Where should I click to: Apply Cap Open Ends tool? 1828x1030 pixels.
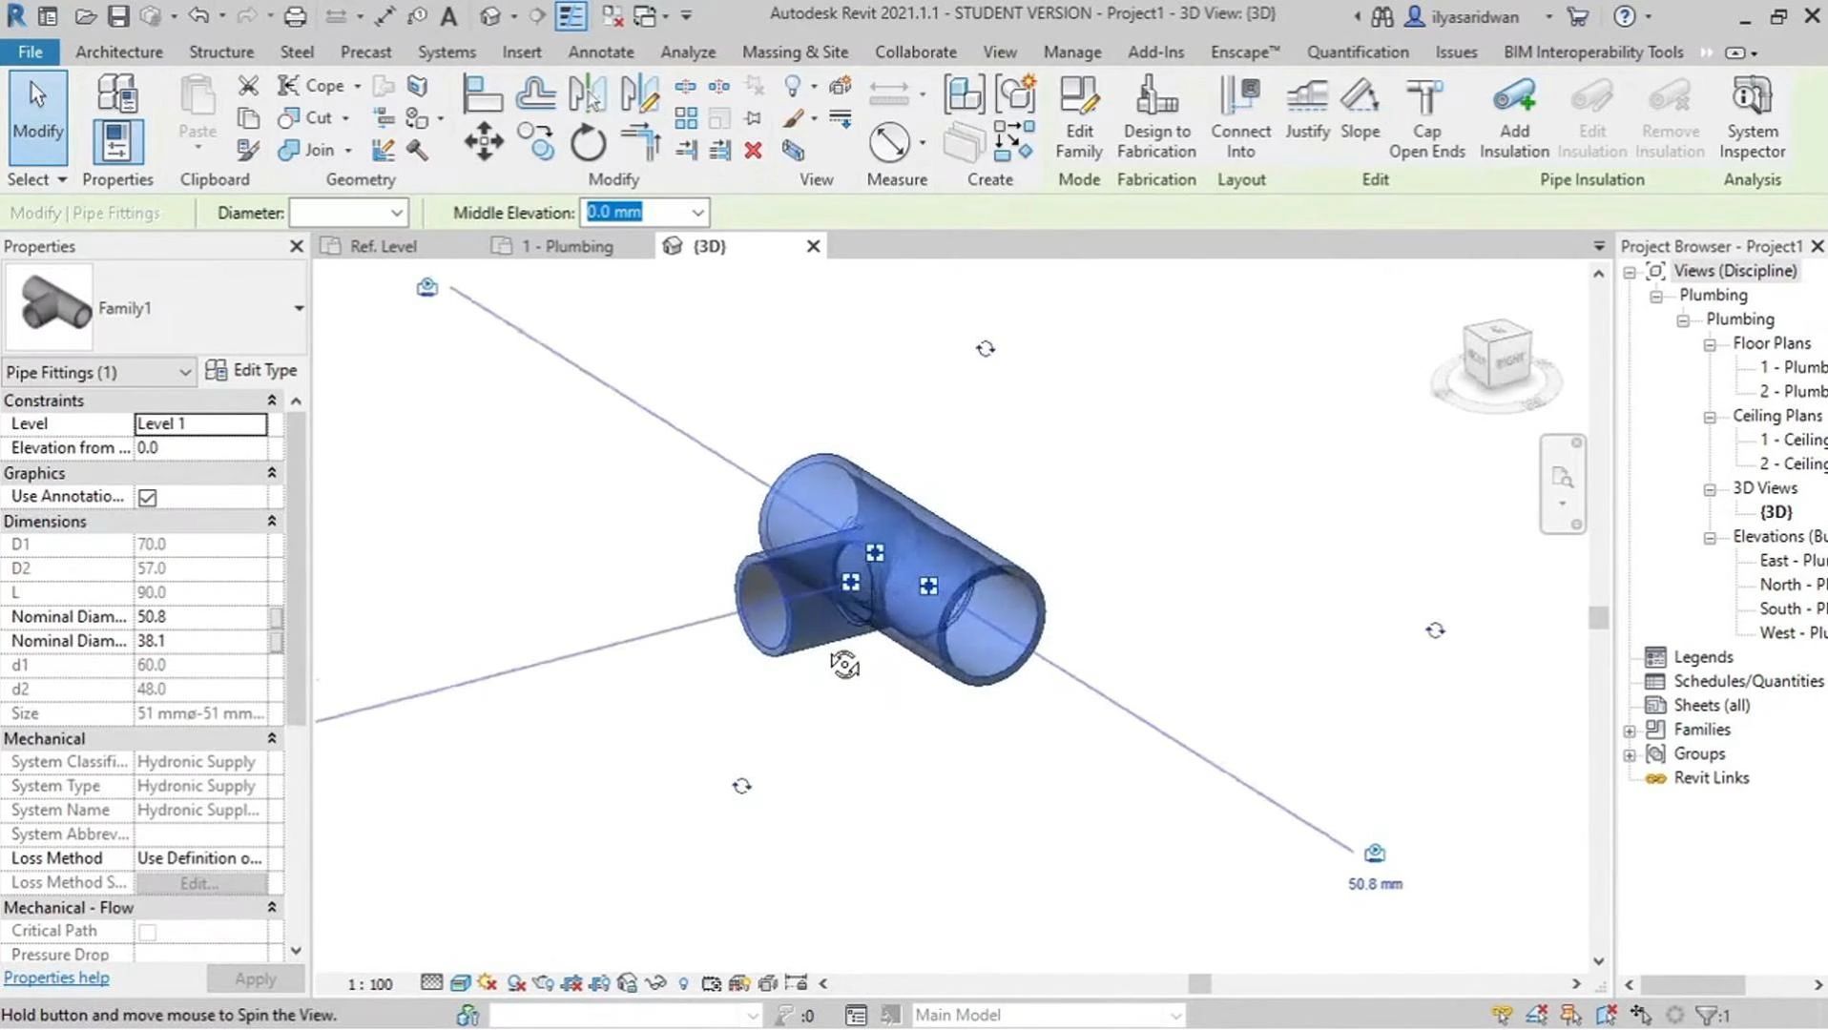[1426, 117]
